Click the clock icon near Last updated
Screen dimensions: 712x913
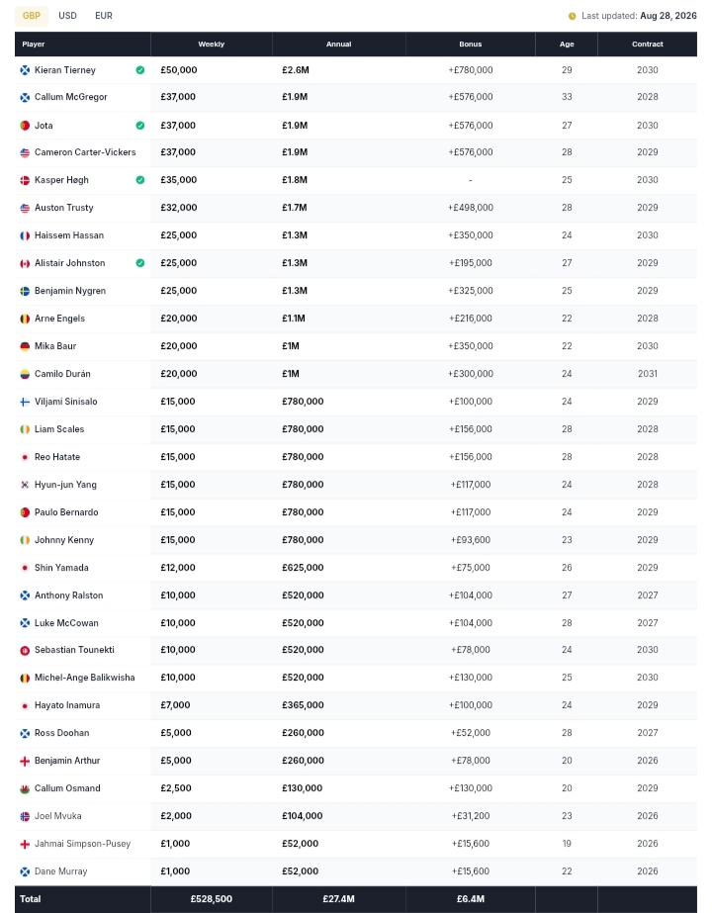pos(573,16)
